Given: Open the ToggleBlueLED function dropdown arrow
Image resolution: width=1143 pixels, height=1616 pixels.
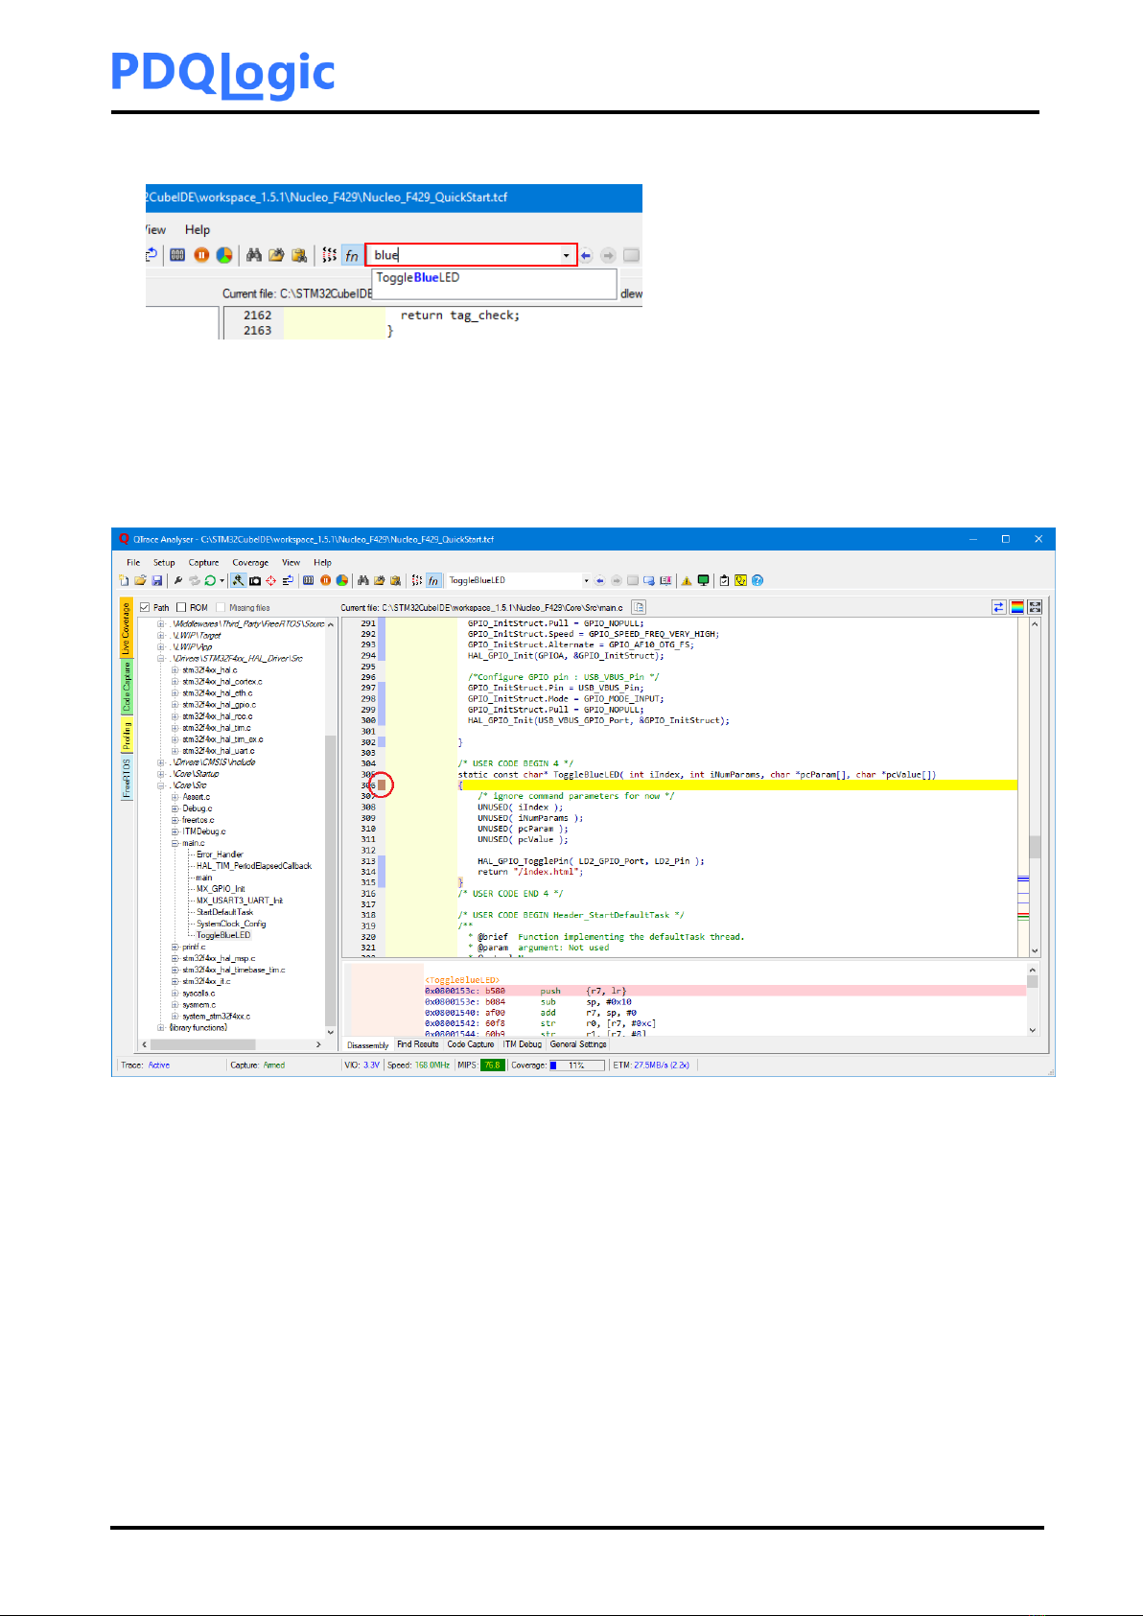Looking at the screenshot, I should (586, 580).
